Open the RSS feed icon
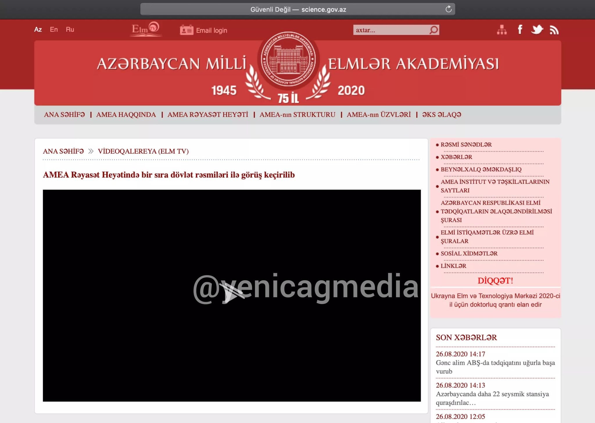This screenshot has height=423, width=595. 554,30
